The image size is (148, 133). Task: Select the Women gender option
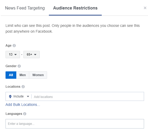click(x=38, y=75)
